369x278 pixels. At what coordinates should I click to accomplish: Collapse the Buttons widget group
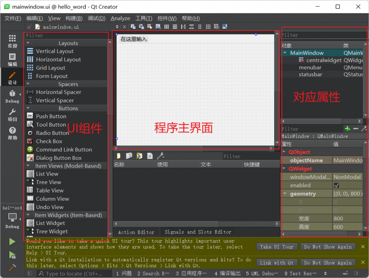(x=28, y=108)
